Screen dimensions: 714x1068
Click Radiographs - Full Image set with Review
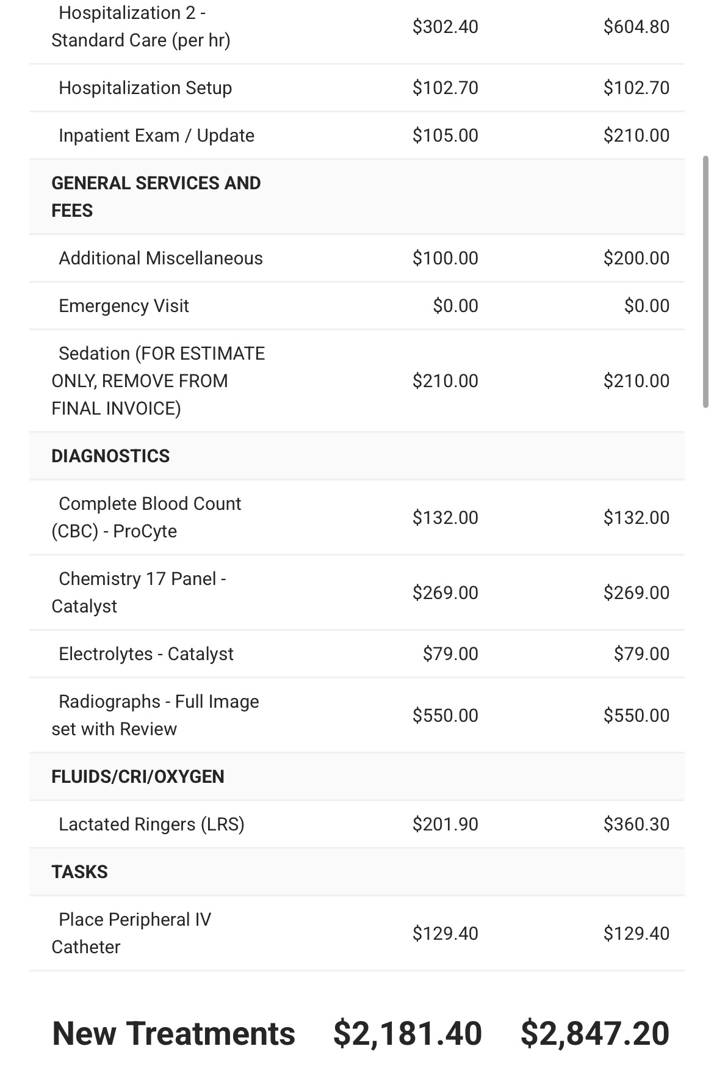[x=356, y=716]
